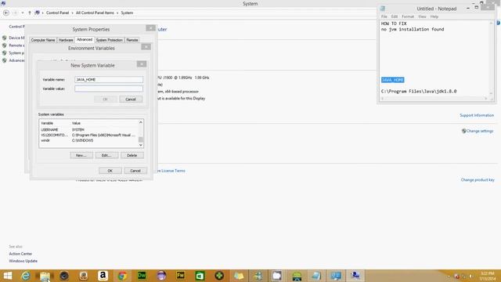Click the Back arrow in System window
Image resolution: width=501 pixels, height=282 pixels.
pyautogui.click(x=6, y=13)
